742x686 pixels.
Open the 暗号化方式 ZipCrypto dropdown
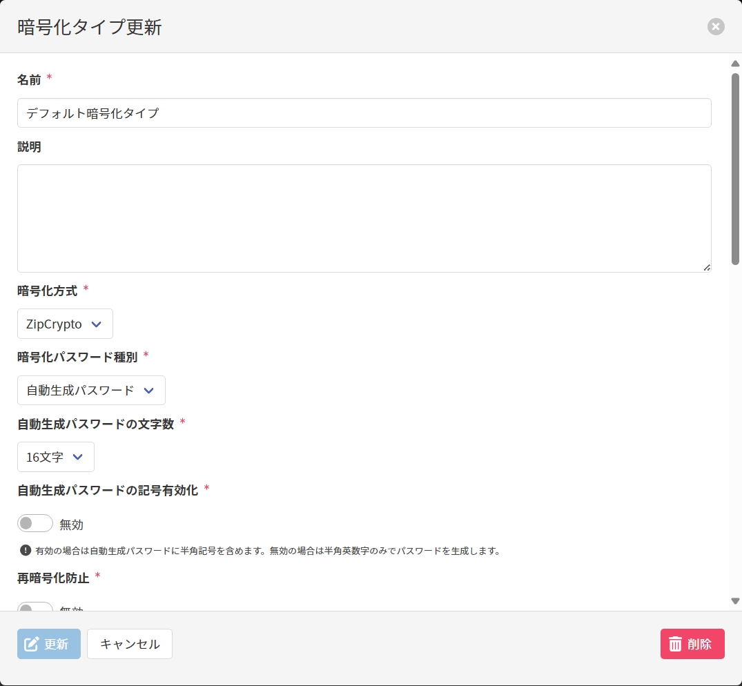click(65, 324)
